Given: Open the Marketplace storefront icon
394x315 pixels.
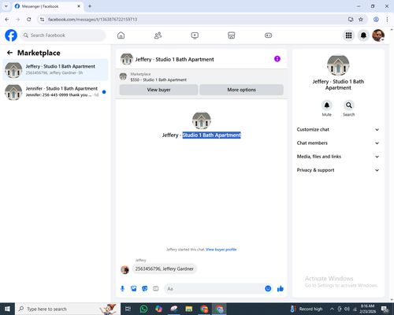Looking at the screenshot, I should (x=232, y=35).
